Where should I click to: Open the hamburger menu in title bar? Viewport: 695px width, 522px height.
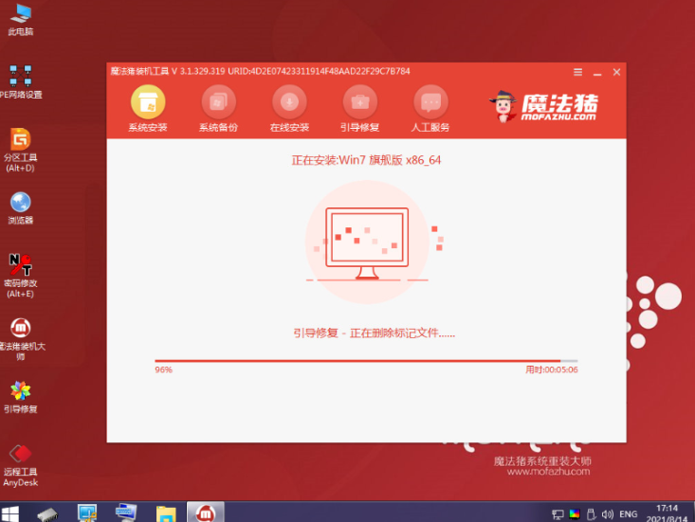click(578, 71)
